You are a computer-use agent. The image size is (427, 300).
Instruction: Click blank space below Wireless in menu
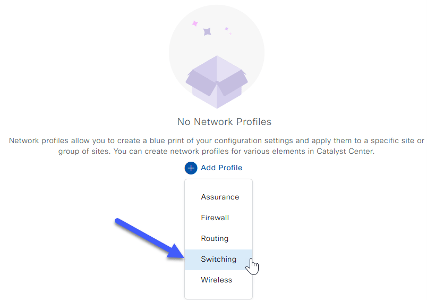(x=218, y=294)
